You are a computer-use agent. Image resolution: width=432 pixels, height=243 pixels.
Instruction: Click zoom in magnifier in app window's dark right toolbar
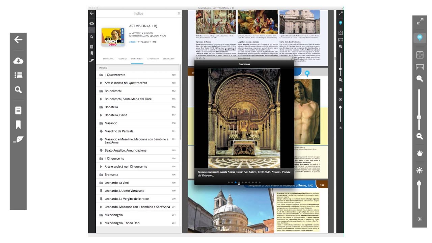click(x=341, y=47)
